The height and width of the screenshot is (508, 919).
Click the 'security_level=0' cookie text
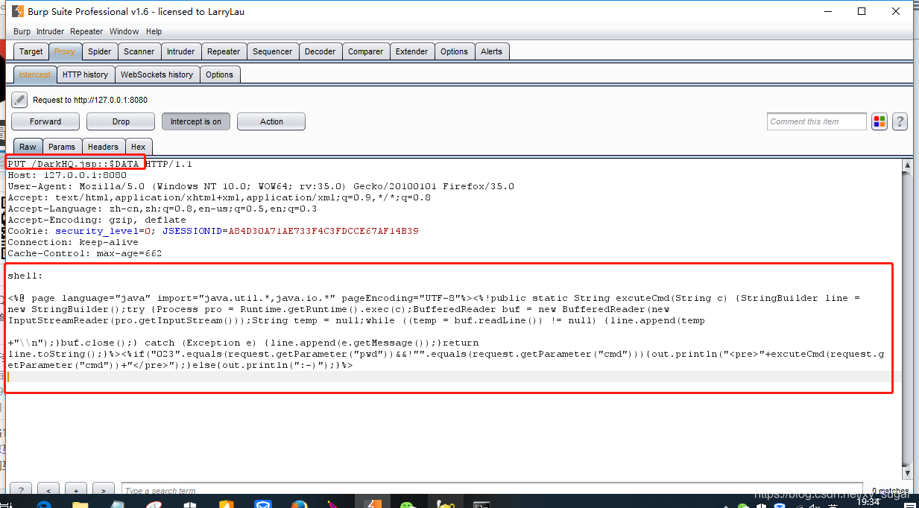pyautogui.click(x=103, y=231)
